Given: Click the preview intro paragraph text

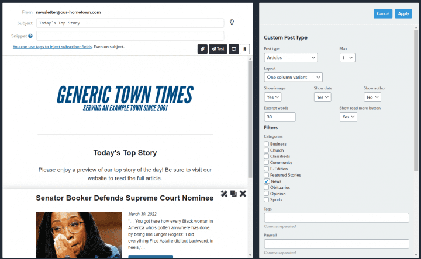Looking at the screenshot, I should (125, 174).
